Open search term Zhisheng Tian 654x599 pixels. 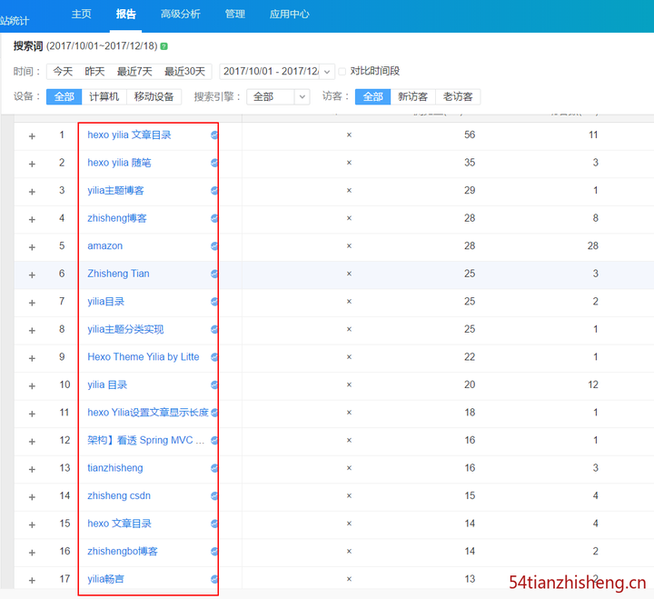pyautogui.click(x=118, y=274)
